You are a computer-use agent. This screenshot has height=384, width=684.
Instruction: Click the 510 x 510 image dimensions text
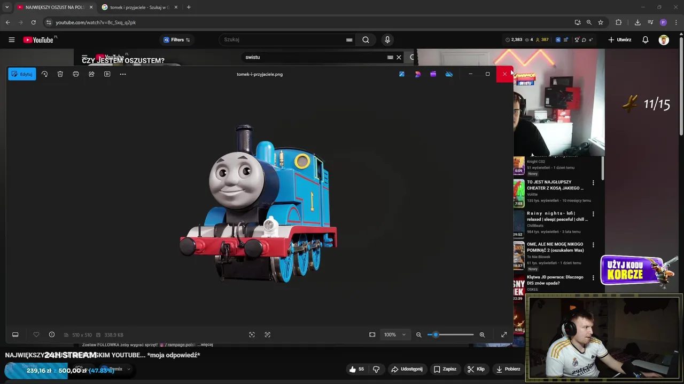pos(82,335)
